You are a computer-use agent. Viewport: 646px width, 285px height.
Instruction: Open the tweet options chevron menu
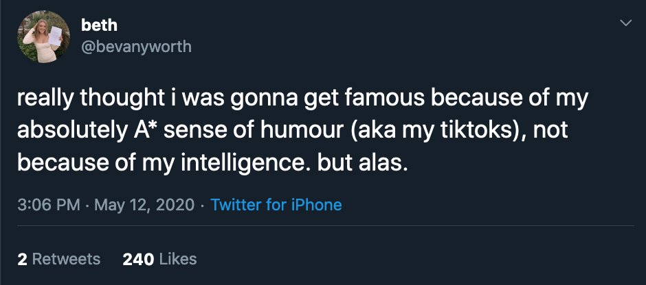point(625,23)
